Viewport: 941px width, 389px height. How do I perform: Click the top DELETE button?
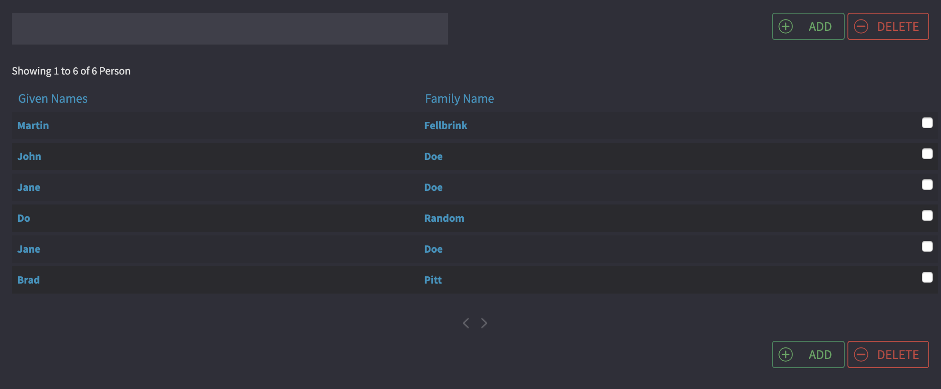[x=888, y=26]
